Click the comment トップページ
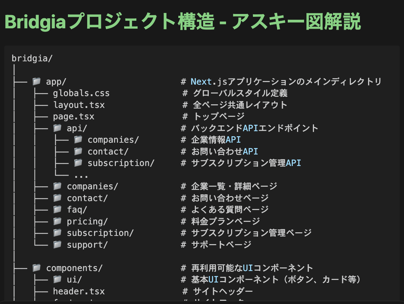Viewport: 404px width, 304px height. tap(219, 117)
